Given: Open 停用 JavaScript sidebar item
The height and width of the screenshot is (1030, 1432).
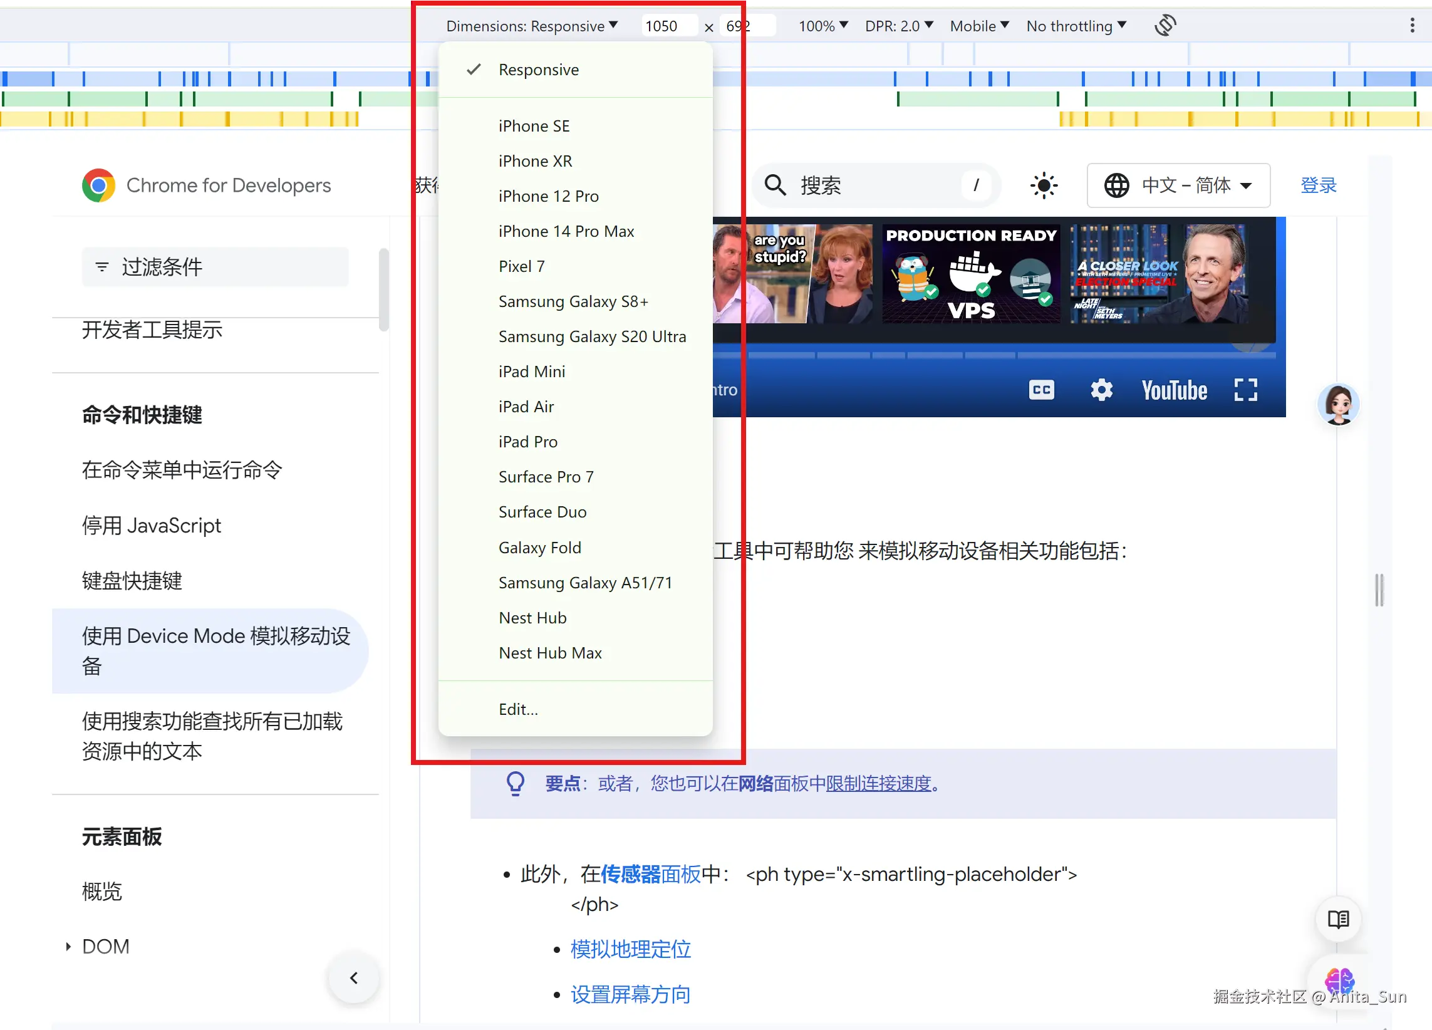Looking at the screenshot, I should (x=152, y=526).
